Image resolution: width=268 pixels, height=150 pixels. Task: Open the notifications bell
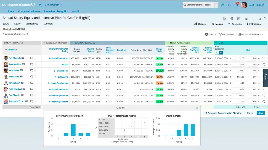pyautogui.click(x=229, y=5)
